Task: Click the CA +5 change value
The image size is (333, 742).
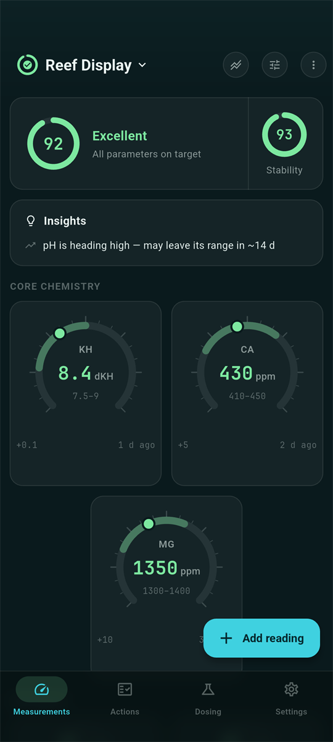Action: click(183, 445)
